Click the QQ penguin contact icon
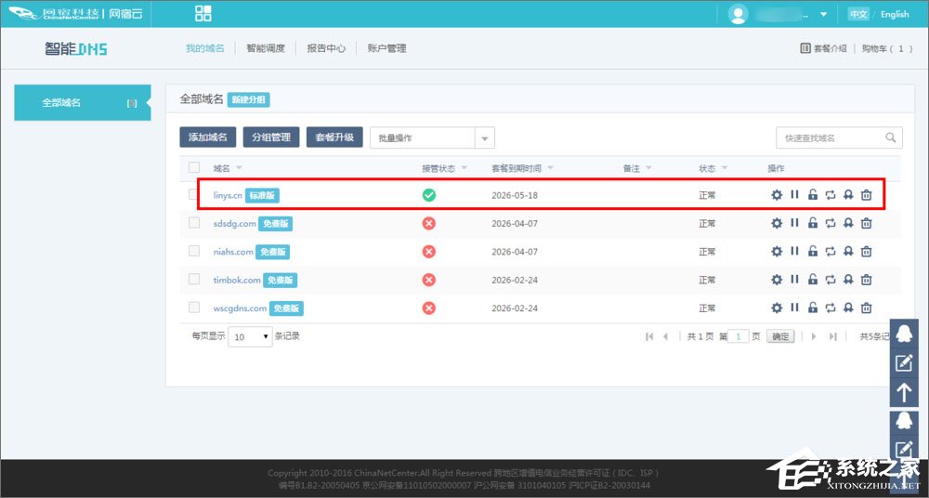Viewport: 929px width, 498px height. click(904, 334)
